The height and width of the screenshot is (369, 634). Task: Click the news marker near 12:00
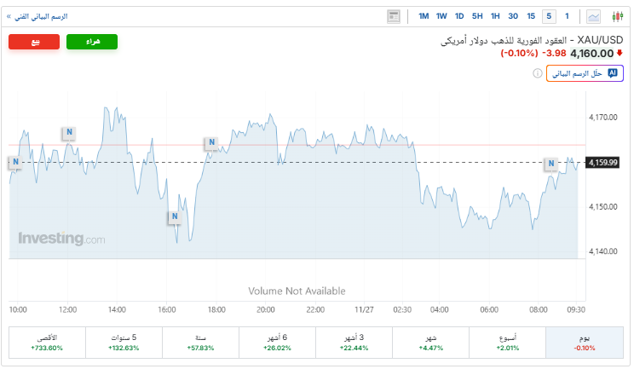pyautogui.click(x=68, y=132)
